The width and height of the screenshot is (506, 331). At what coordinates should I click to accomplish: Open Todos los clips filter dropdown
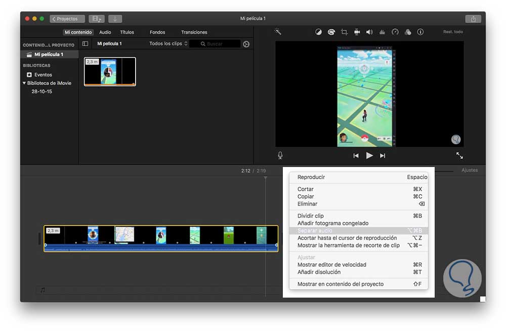point(168,44)
